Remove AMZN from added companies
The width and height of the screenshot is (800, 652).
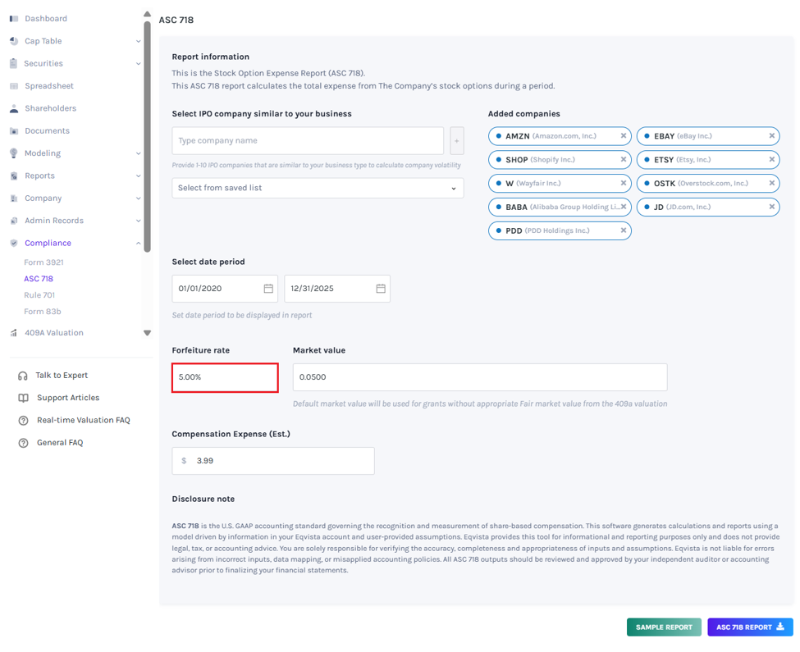tap(623, 136)
